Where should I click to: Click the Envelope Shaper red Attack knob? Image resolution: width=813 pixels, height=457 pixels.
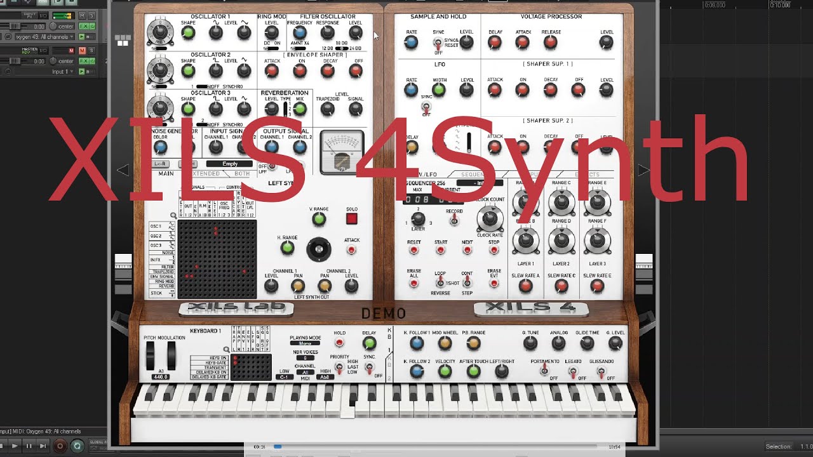[271, 71]
